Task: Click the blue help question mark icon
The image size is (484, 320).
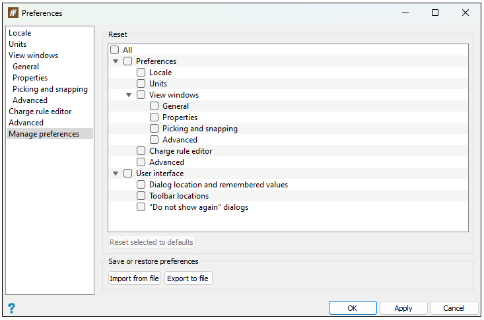Action: point(11,307)
